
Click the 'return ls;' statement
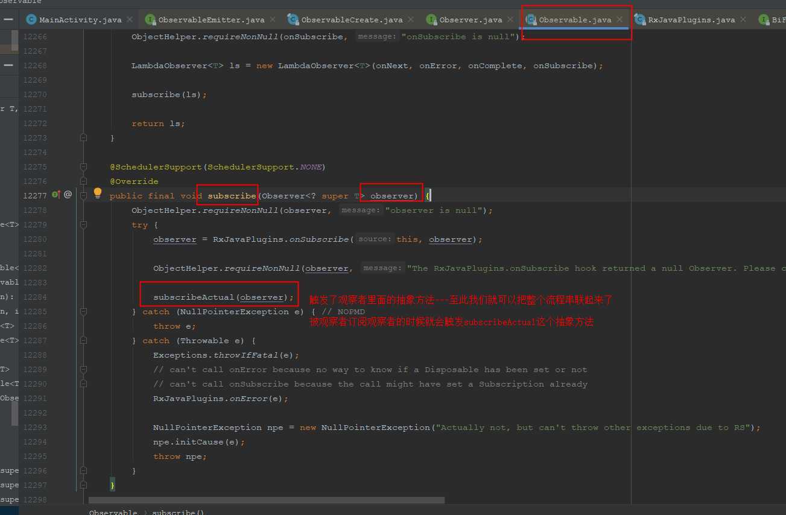(158, 124)
